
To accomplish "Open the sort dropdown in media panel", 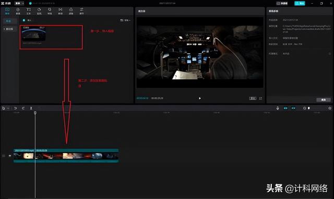I will click(125, 20).
